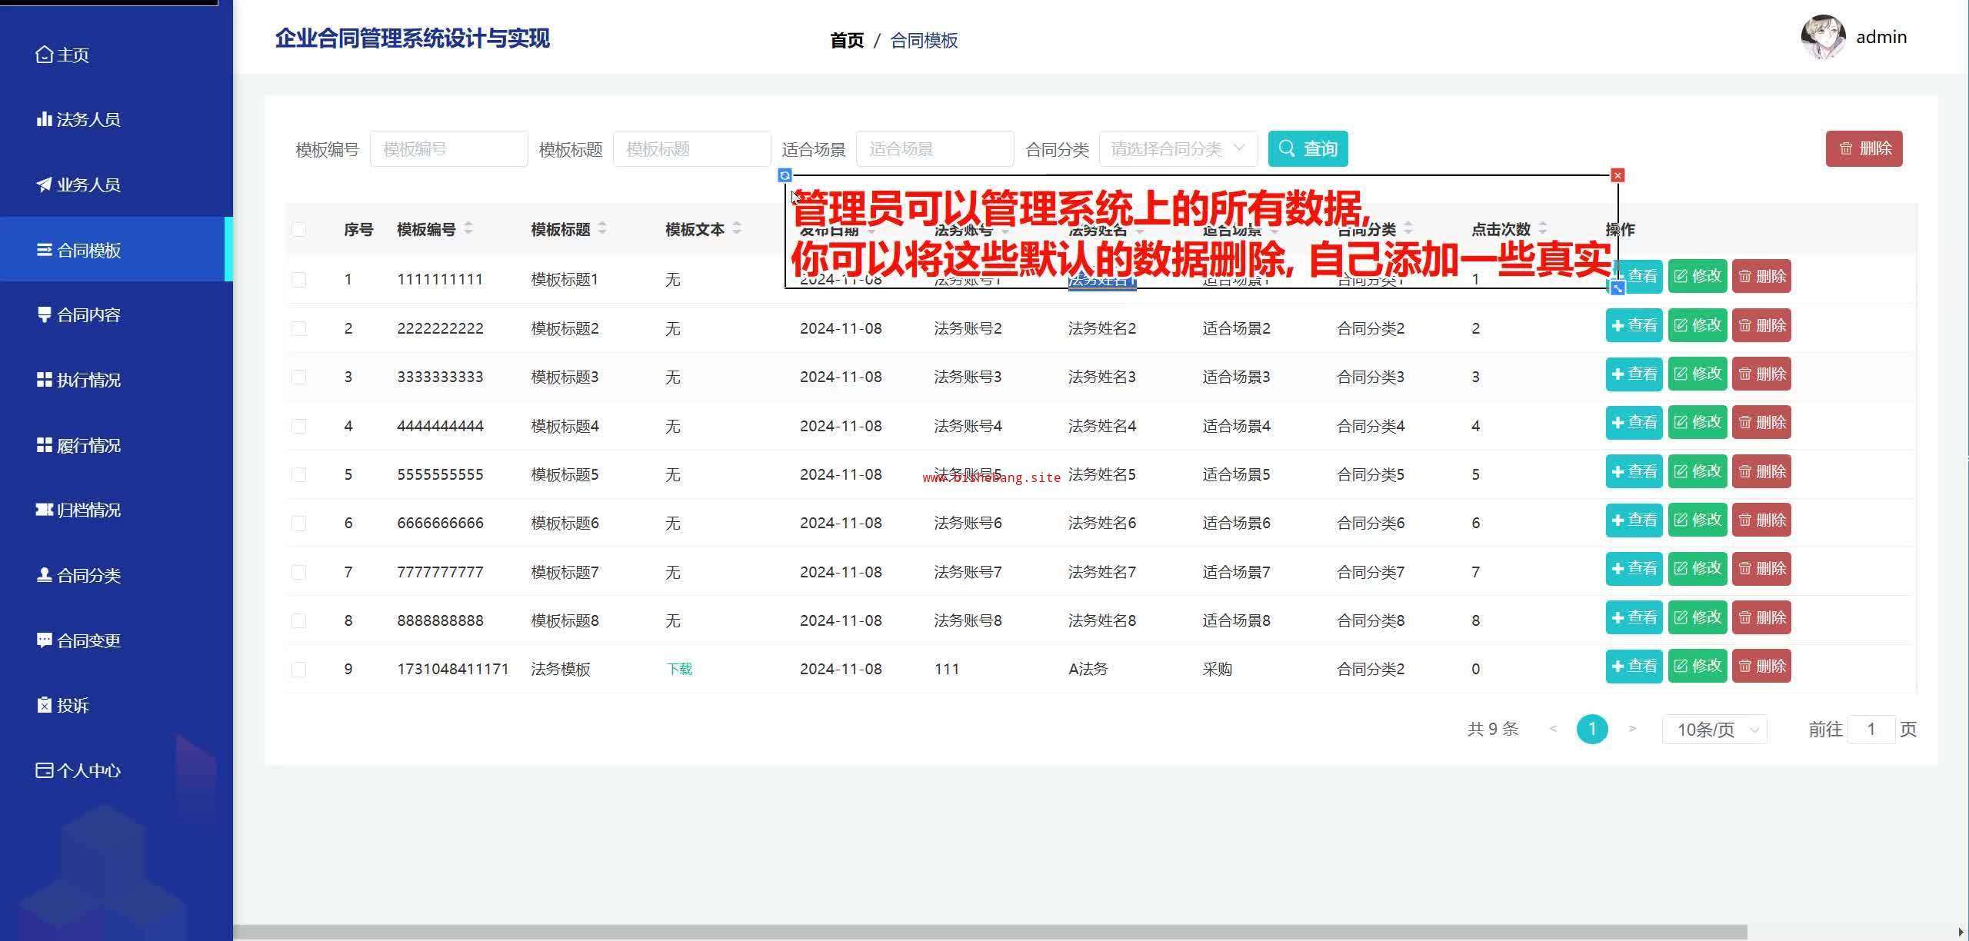
Task: Click the admin avatar picture
Action: tap(1822, 37)
